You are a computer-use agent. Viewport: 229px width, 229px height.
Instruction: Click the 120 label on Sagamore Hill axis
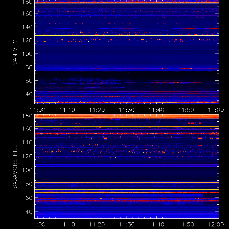point(27,156)
